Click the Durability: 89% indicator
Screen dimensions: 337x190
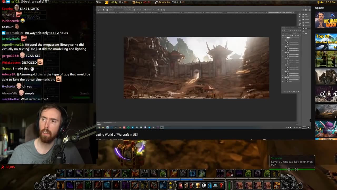click(x=170, y=2)
